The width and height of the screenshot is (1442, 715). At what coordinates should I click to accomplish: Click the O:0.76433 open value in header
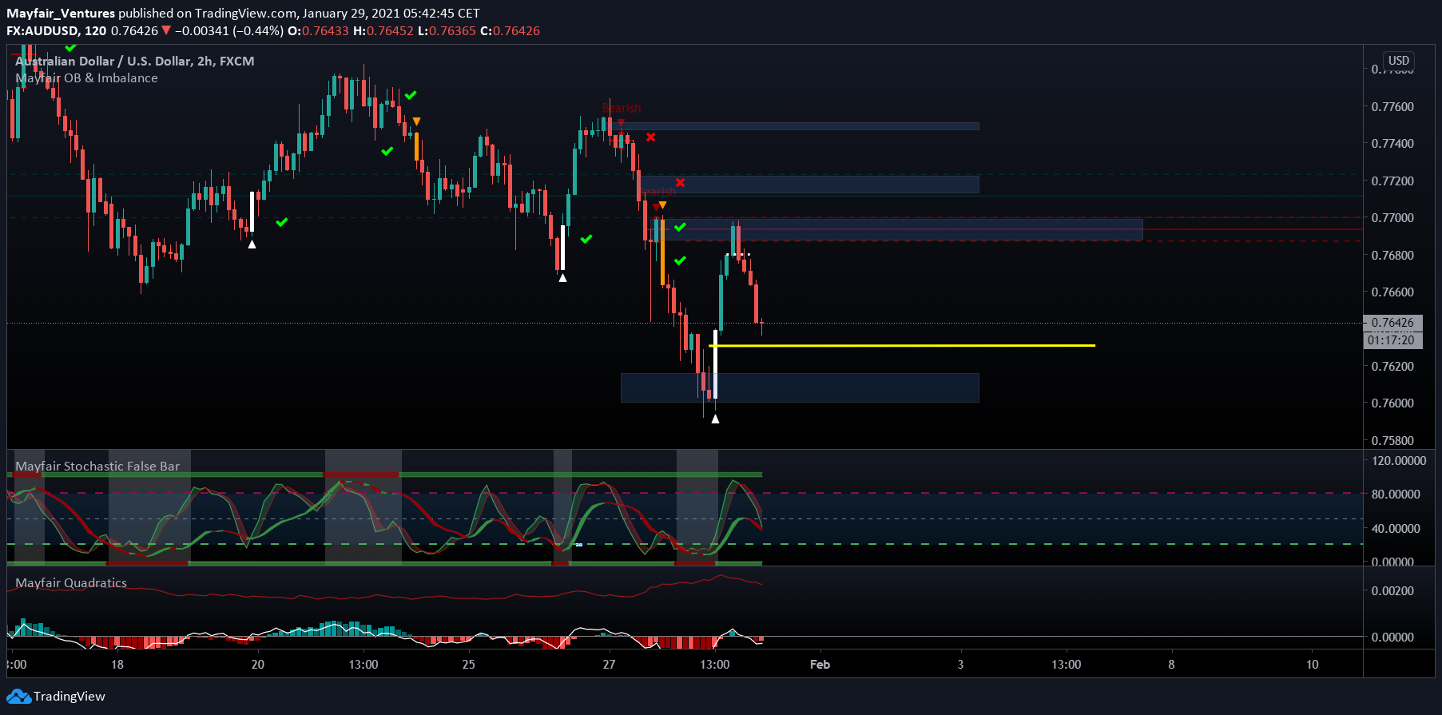318,30
